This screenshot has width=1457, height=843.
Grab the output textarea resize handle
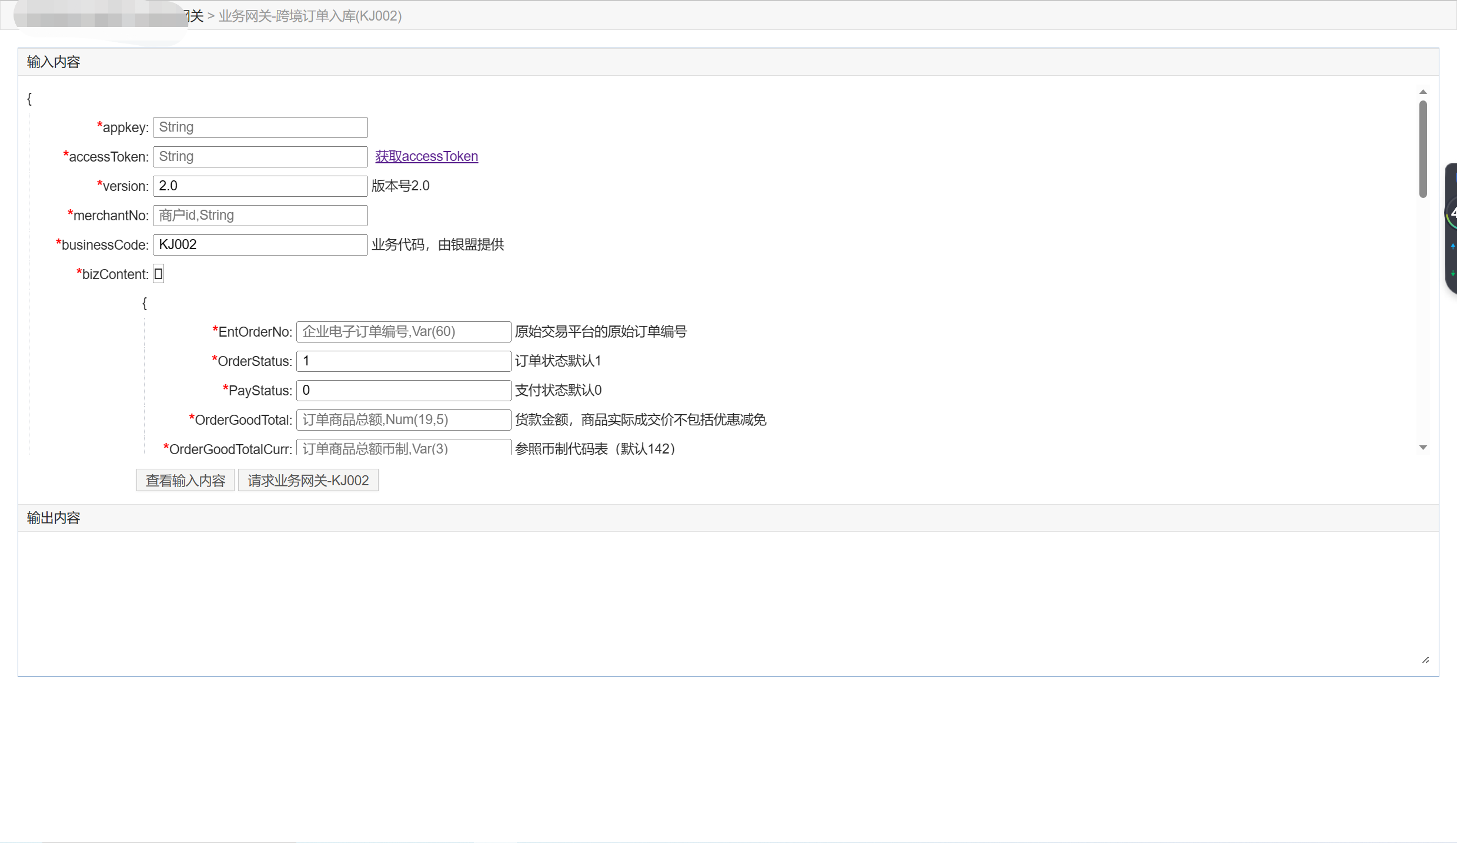point(1426,660)
